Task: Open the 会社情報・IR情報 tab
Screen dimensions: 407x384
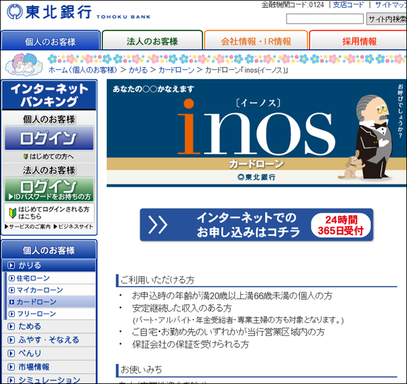Action: [256, 40]
